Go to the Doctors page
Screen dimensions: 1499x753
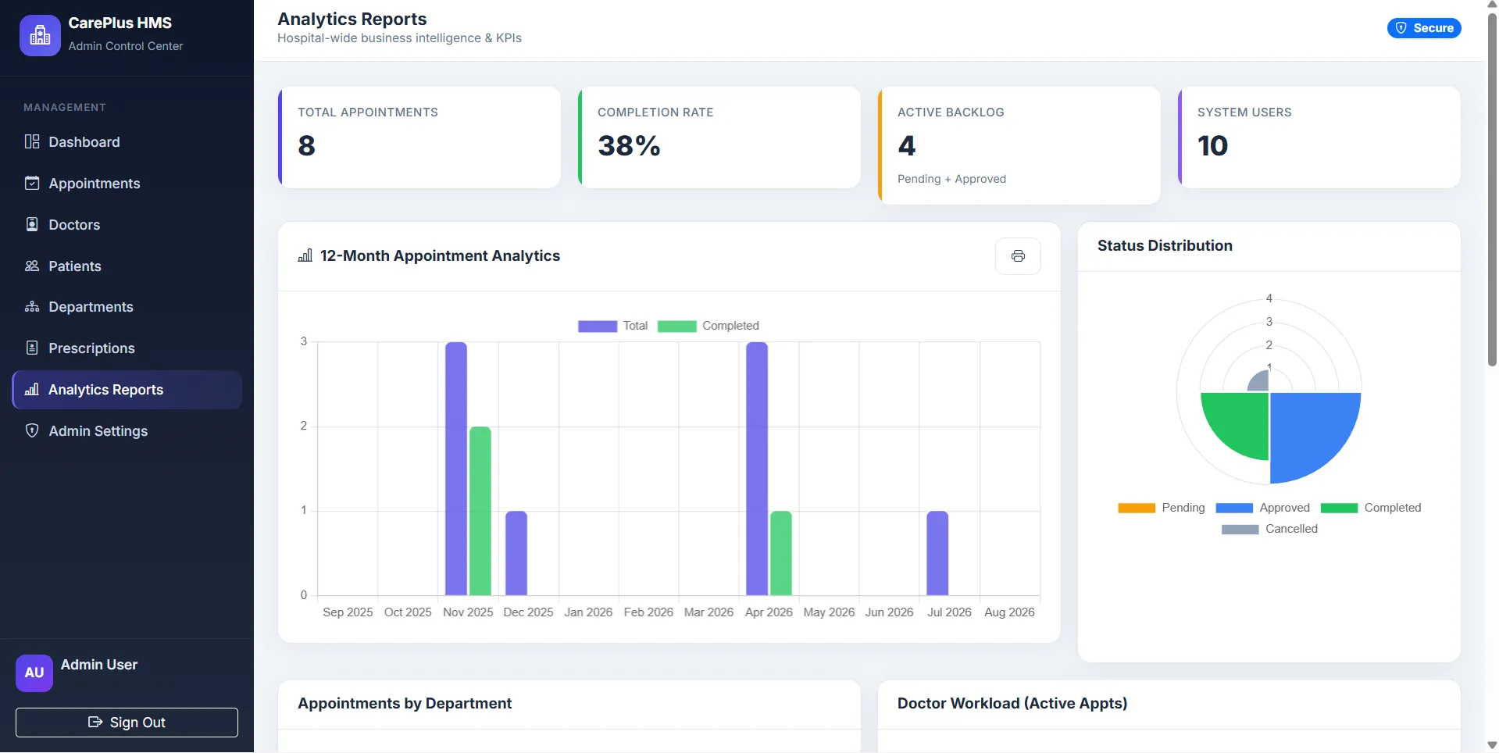click(127, 224)
